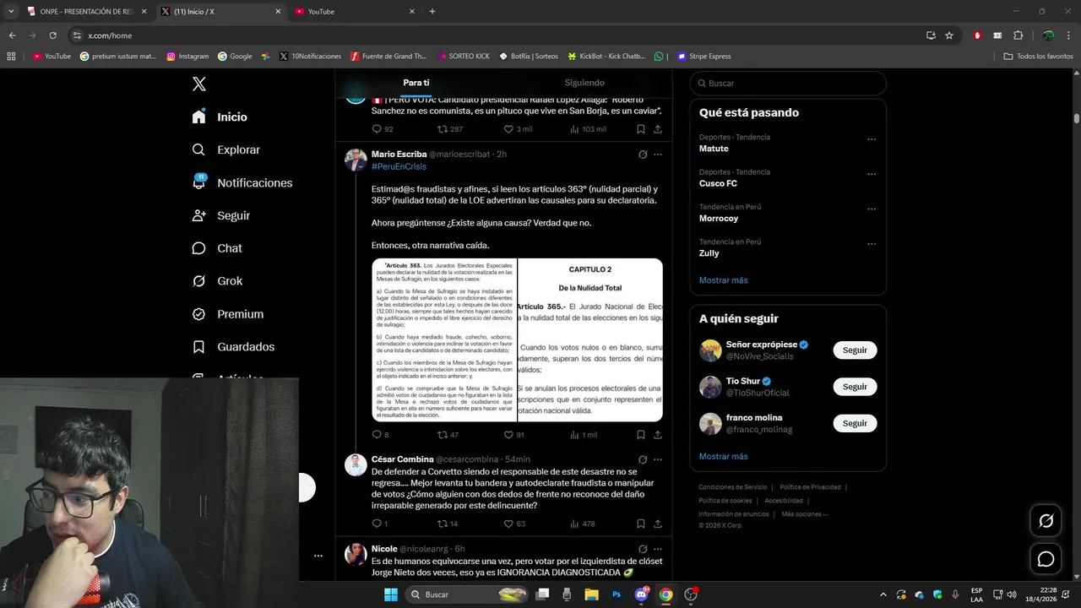Open the Matute trending topic
The width and height of the screenshot is (1081, 608).
click(x=714, y=149)
